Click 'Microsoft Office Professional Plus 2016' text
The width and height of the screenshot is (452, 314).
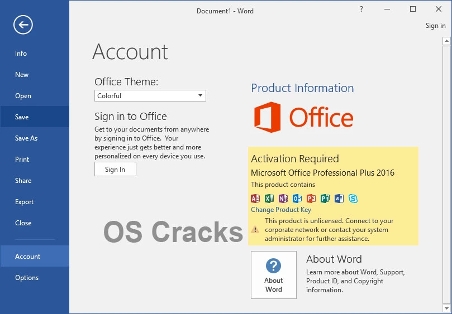point(322,173)
